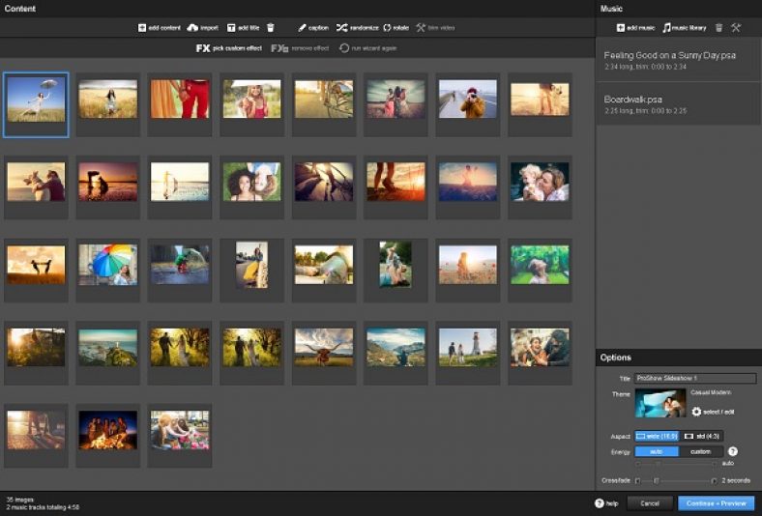
Task: Click the import cloud icon
Action: coord(192,28)
